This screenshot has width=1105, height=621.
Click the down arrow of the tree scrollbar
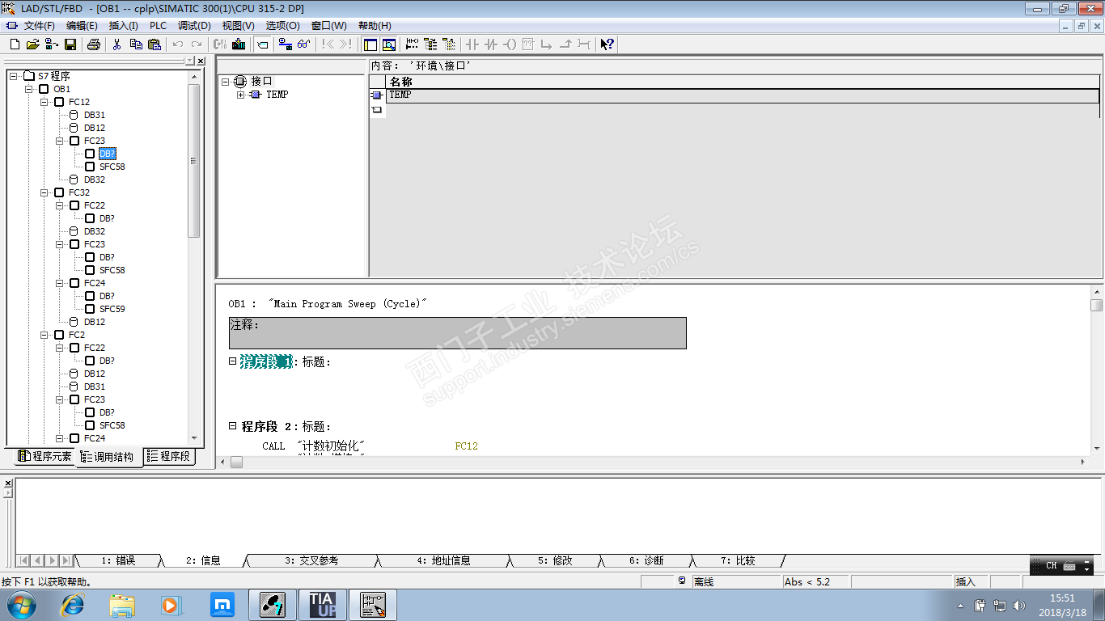pos(194,437)
